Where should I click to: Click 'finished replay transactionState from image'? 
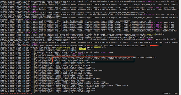click(x=87, y=82)
